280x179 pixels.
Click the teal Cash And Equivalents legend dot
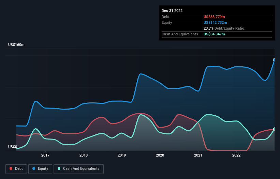click(x=59, y=168)
